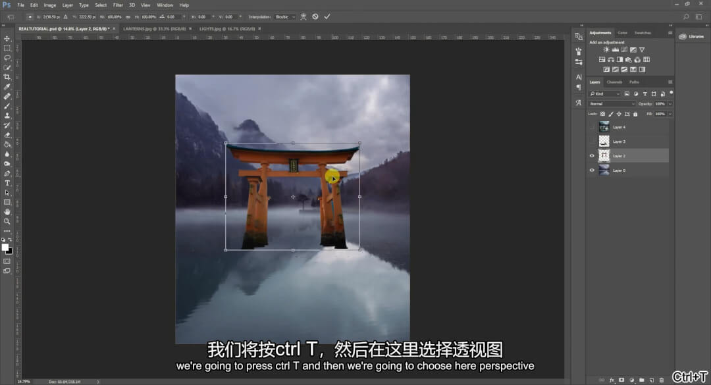This screenshot has height=385, width=711.
Task: Toggle lock all padlock
Action: [x=635, y=115]
